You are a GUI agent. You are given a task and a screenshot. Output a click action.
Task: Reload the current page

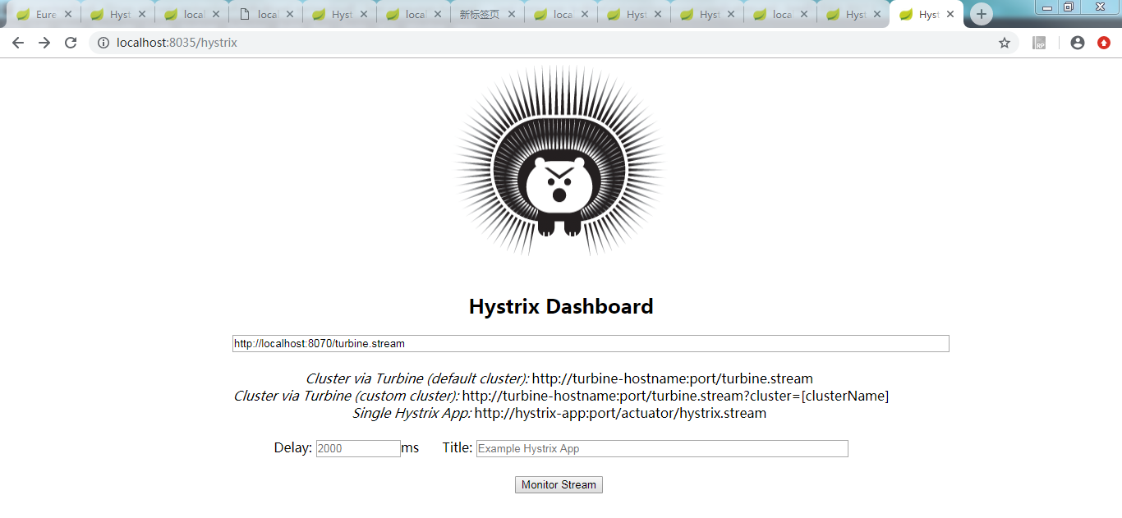pyautogui.click(x=71, y=43)
